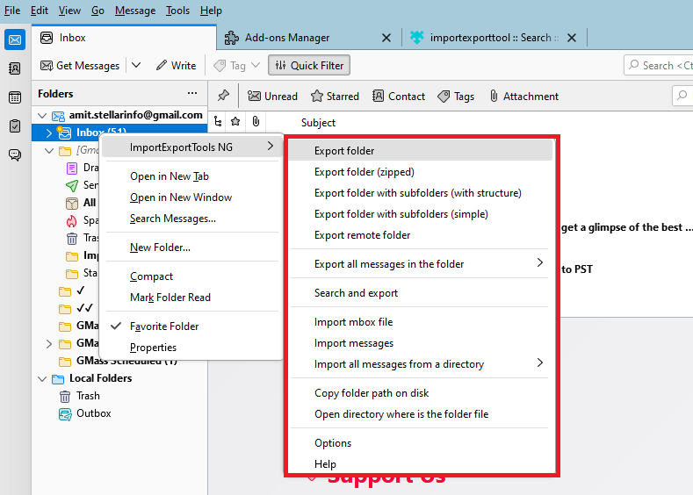The width and height of the screenshot is (693, 495).
Task: Toggle the Contact quick filter
Action: click(x=399, y=96)
